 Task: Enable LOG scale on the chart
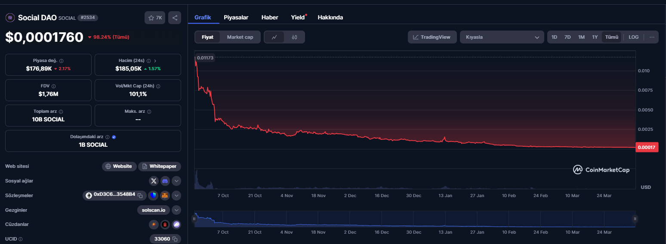[633, 37]
